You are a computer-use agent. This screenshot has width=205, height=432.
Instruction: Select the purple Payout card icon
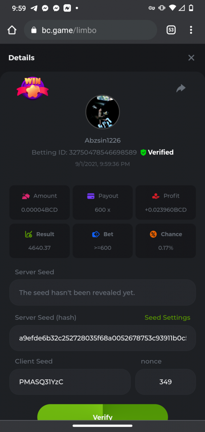point(91,196)
